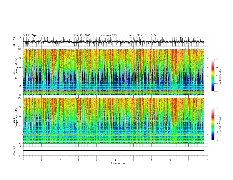Click the time axis tick label "9"
233x180 pixels.
coord(188,160)
